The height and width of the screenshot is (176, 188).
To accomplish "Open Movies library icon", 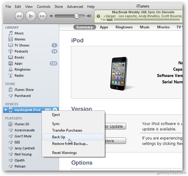I will click(x=11, y=39).
